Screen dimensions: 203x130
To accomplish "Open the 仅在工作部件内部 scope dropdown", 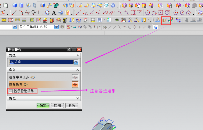I will tap(57, 27).
